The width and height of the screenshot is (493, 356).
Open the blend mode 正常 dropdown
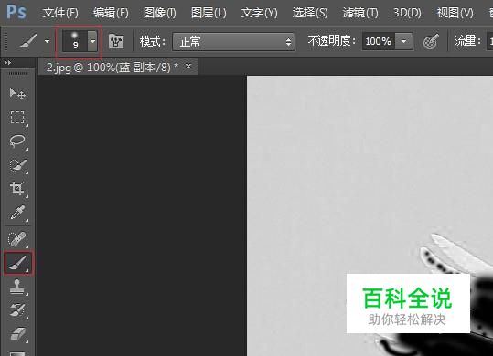(x=233, y=41)
